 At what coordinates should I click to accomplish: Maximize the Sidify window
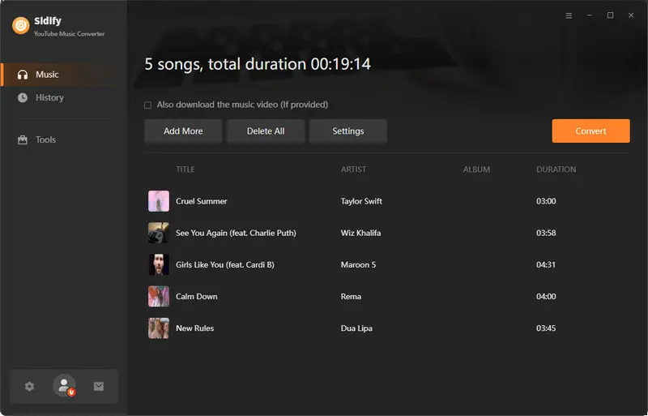(x=611, y=15)
